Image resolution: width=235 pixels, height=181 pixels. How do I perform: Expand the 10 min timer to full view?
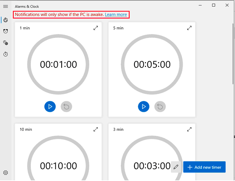point(96,129)
